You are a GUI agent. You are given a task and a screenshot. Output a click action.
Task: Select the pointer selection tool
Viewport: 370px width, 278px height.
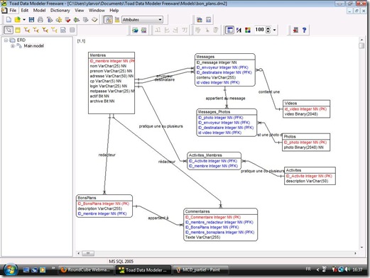point(9,30)
